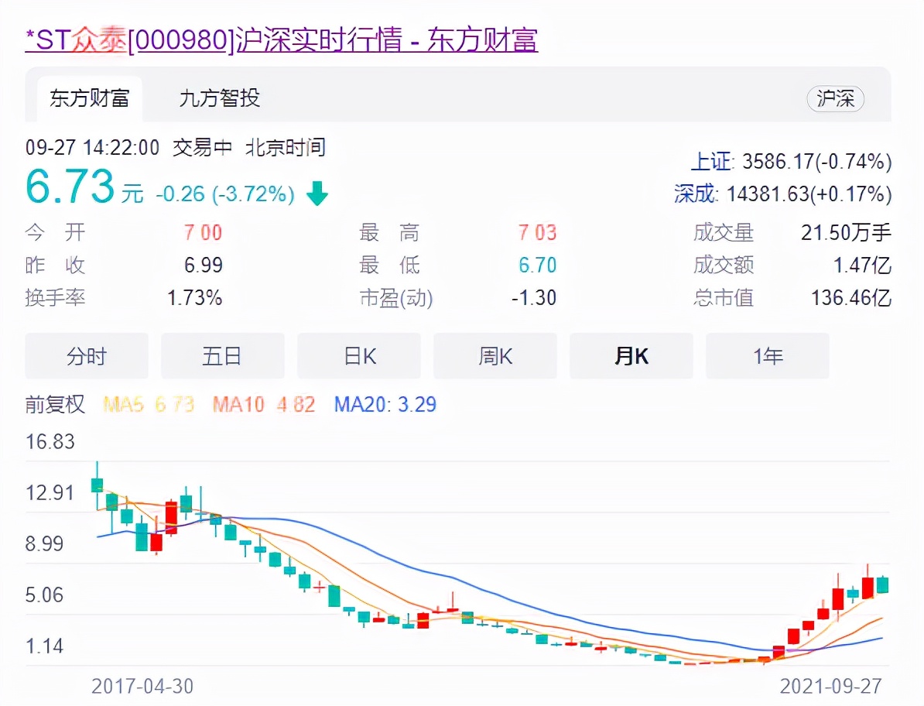Click the 沪深 market badge button

(x=835, y=98)
